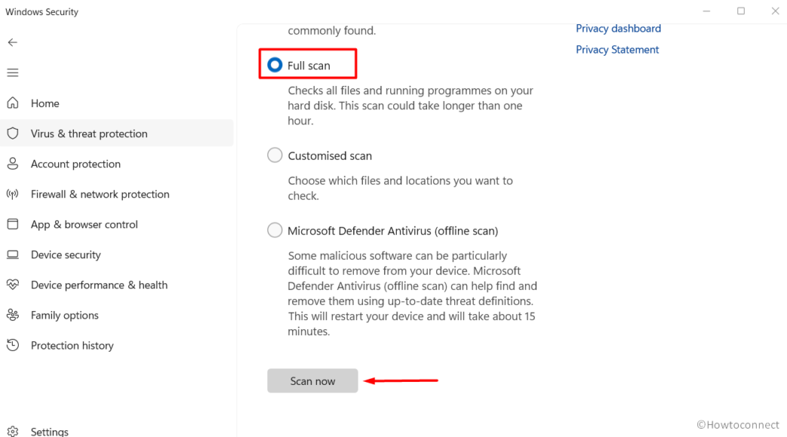The width and height of the screenshot is (787, 437).
Task: Click the Protection history clock icon
Action: click(x=12, y=345)
